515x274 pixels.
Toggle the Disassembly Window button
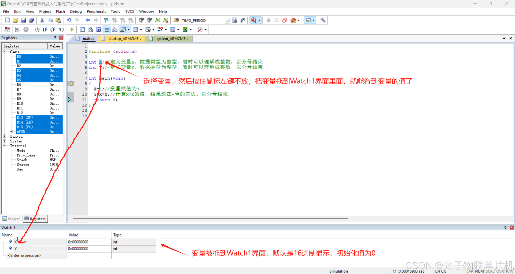click(x=91, y=30)
